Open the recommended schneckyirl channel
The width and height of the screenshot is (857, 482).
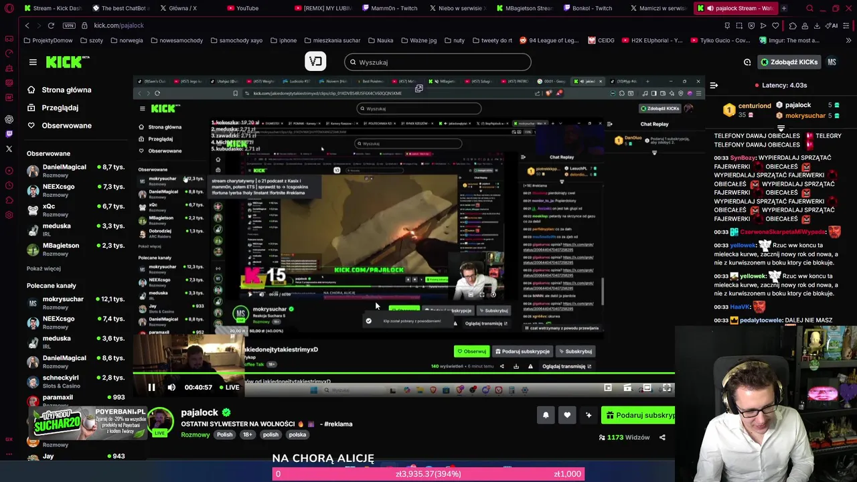76,382
